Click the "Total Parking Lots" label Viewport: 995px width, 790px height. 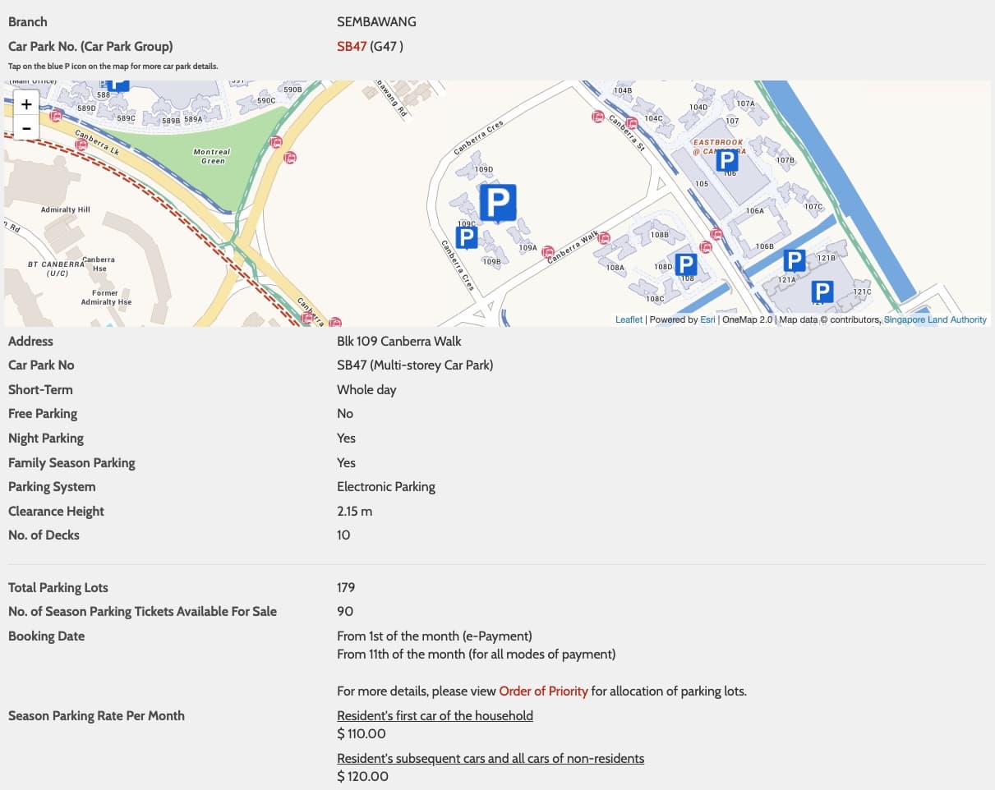[58, 587]
